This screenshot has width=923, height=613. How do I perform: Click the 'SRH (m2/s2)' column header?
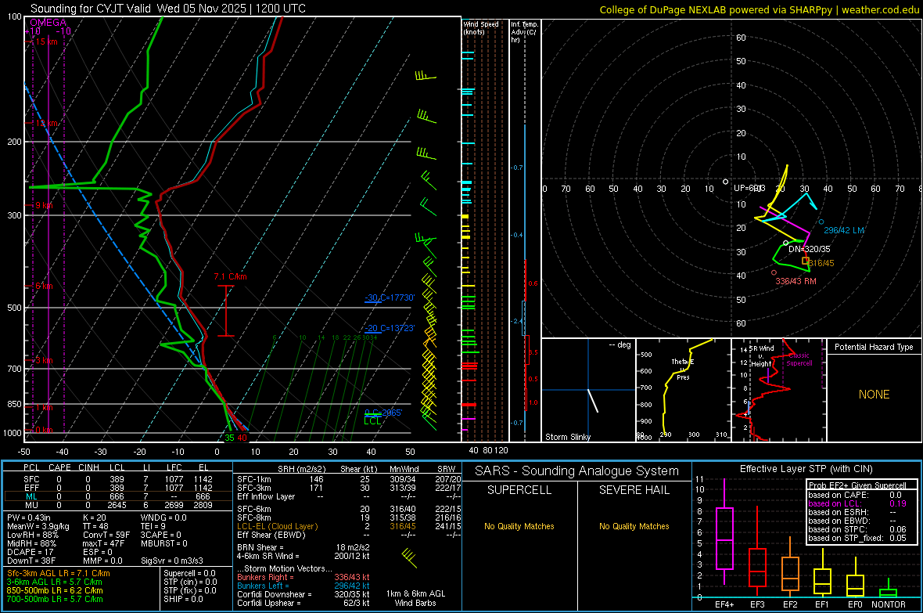pyautogui.click(x=301, y=469)
